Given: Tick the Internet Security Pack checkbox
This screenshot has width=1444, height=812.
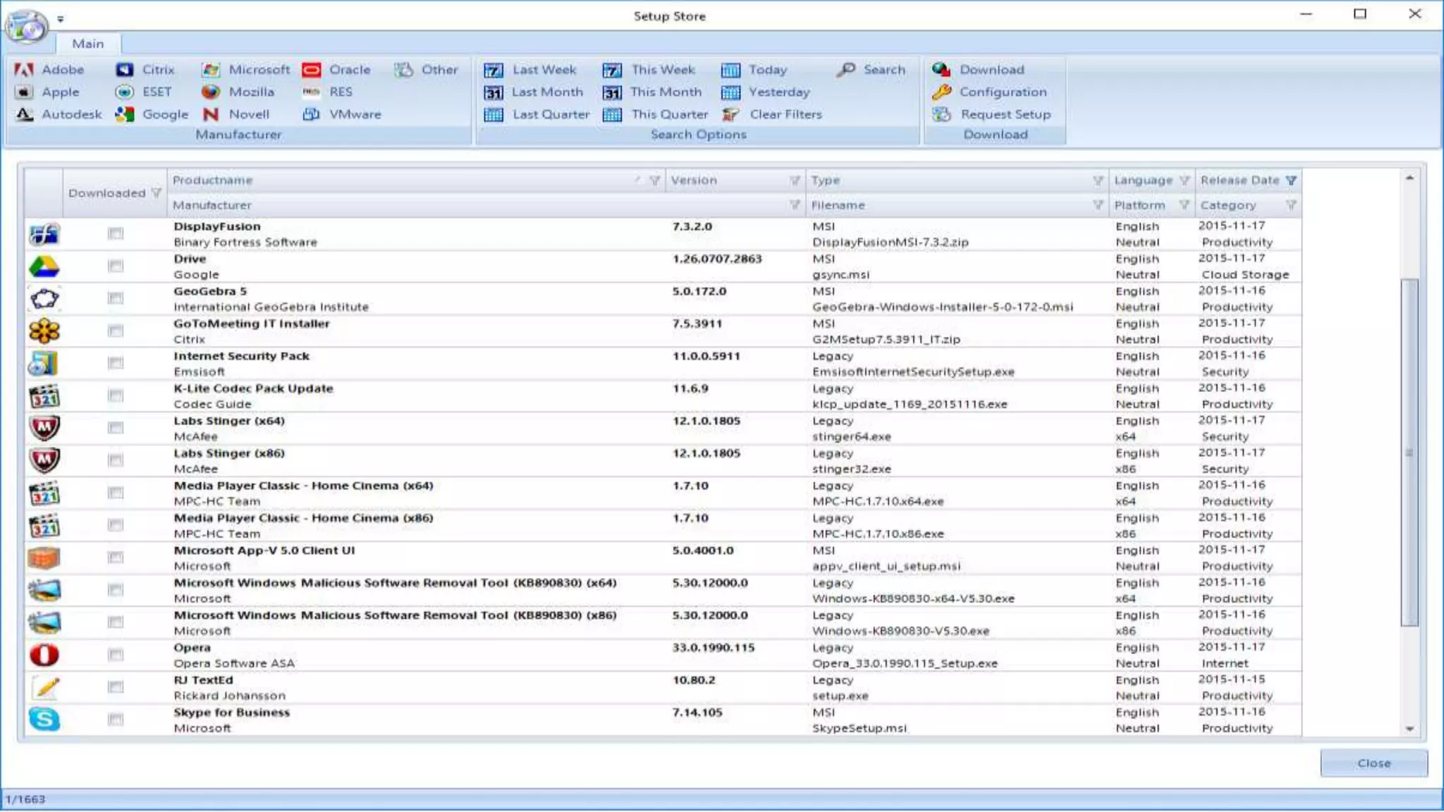Looking at the screenshot, I should (x=116, y=363).
